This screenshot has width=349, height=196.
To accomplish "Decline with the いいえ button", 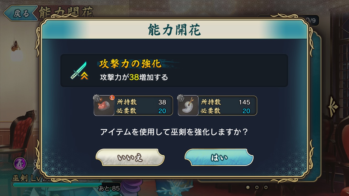I will (130, 157).
